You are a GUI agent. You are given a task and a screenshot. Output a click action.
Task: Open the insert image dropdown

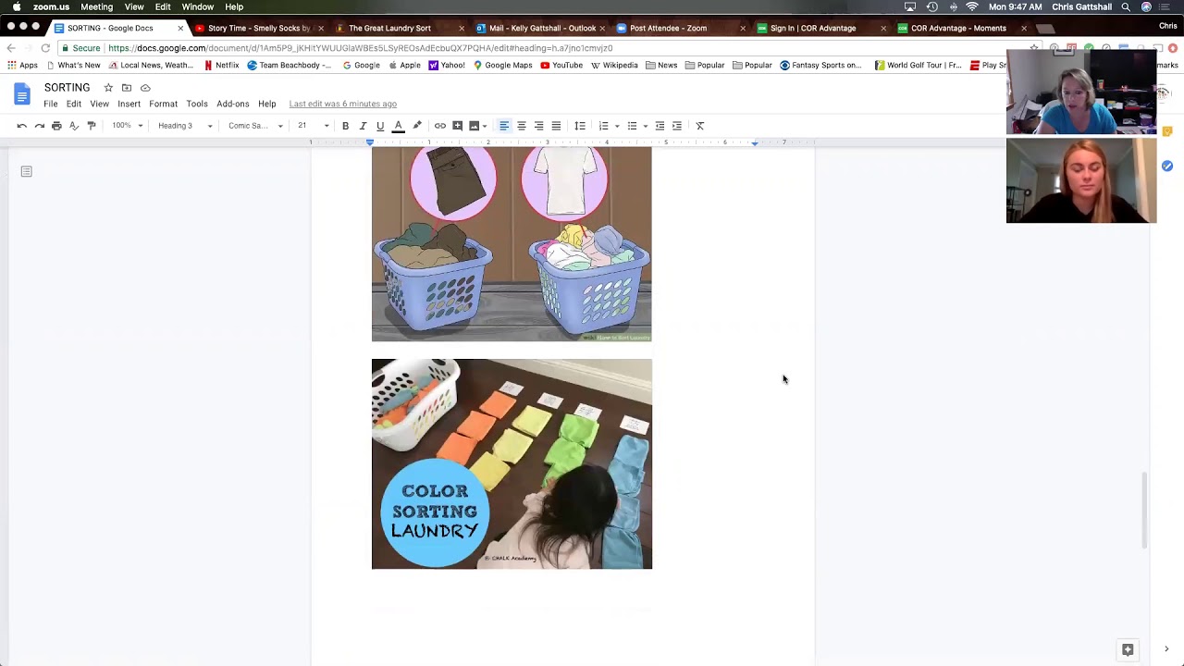pyautogui.click(x=478, y=126)
